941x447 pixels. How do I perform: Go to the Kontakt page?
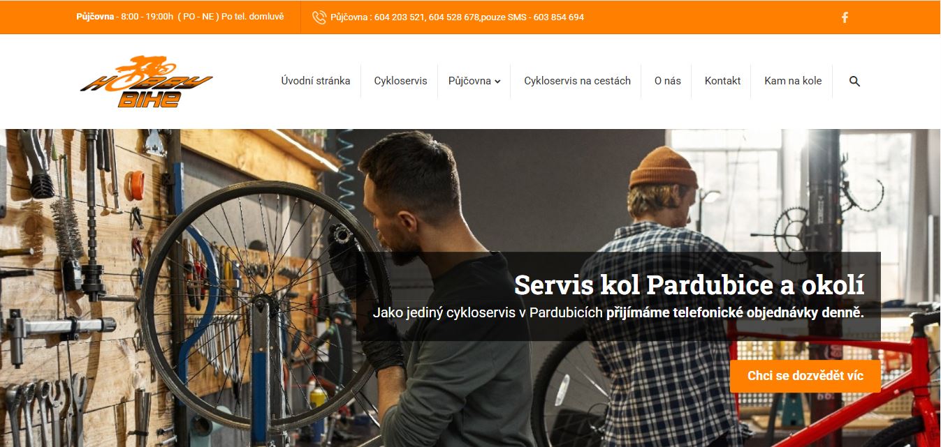[722, 81]
